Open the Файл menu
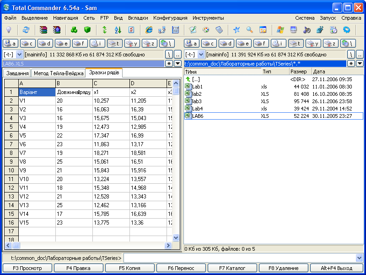The image size is (366, 275). click(10, 18)
